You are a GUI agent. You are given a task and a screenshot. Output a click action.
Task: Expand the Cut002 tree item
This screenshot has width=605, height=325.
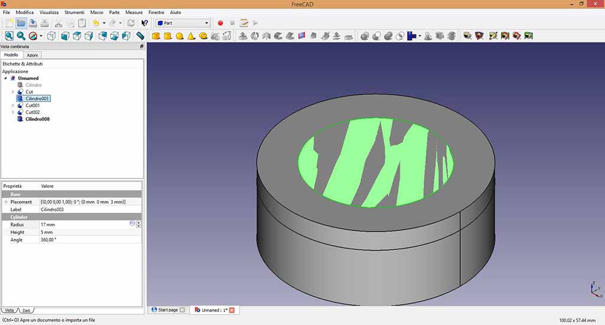pos(13,112)
